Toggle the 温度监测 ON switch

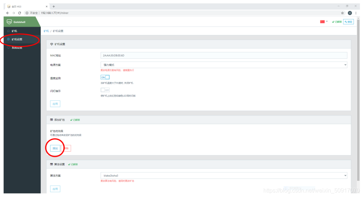(x=105, y=77)
